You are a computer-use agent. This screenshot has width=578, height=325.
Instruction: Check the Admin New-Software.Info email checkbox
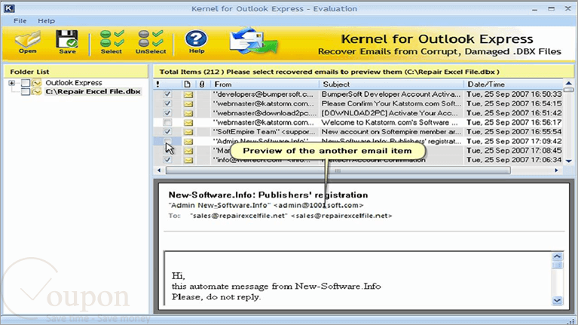[x=167, y=141]
